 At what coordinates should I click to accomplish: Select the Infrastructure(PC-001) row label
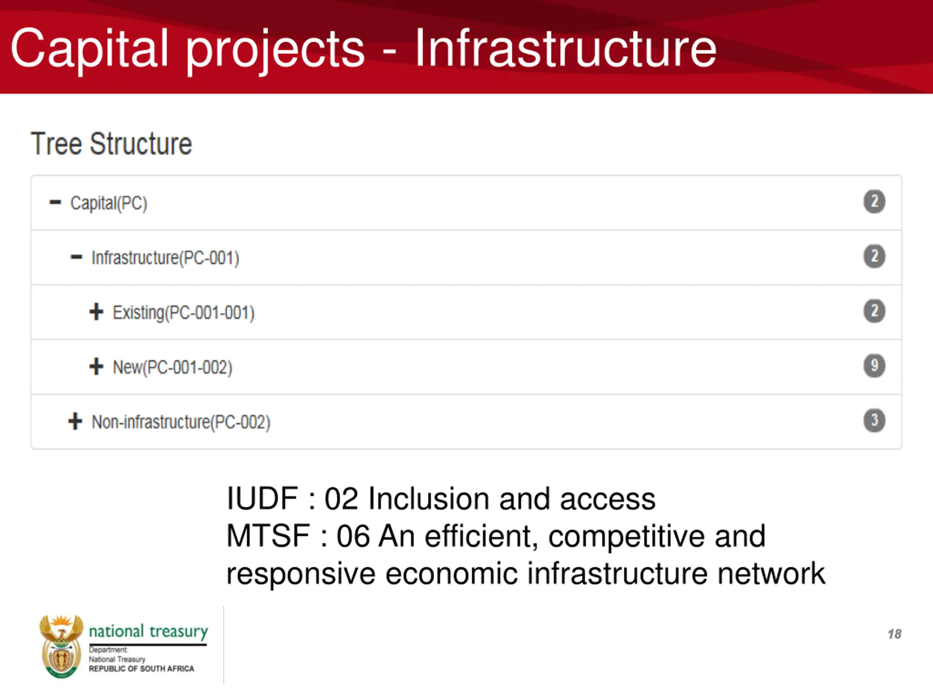pyautogui.click(x=165, y=258)
